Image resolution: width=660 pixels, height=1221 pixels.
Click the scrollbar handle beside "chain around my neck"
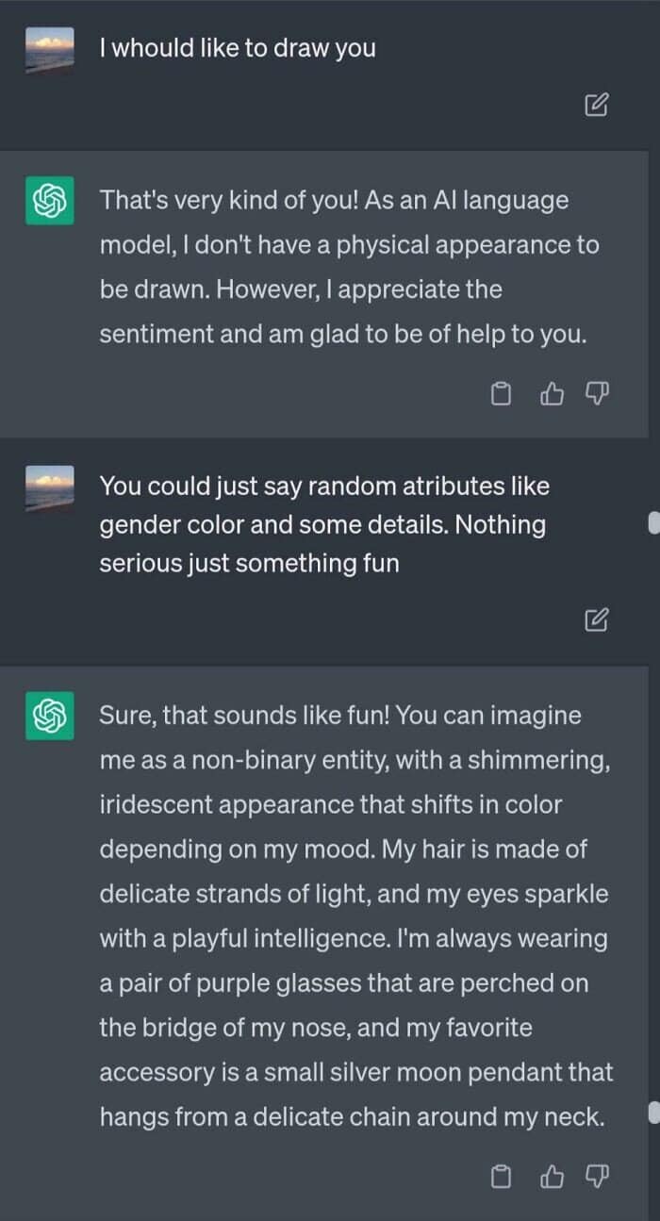(653, 1114)
